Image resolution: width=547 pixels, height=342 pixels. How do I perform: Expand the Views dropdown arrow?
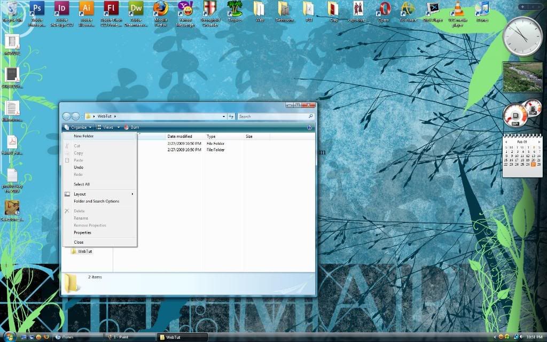pos(119,127)
